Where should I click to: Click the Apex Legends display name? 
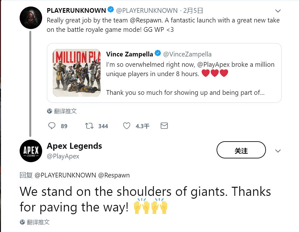click(x=74, y=146)
